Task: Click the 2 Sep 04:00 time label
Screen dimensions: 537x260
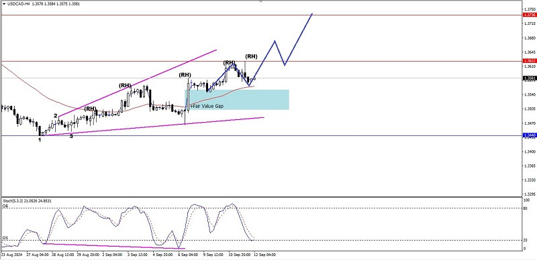Action: pos(112,255)
